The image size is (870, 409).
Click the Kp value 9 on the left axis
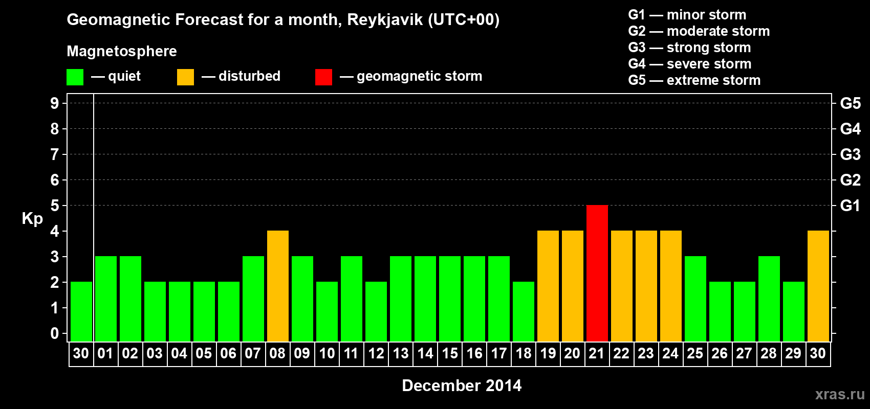click(55, 103)
